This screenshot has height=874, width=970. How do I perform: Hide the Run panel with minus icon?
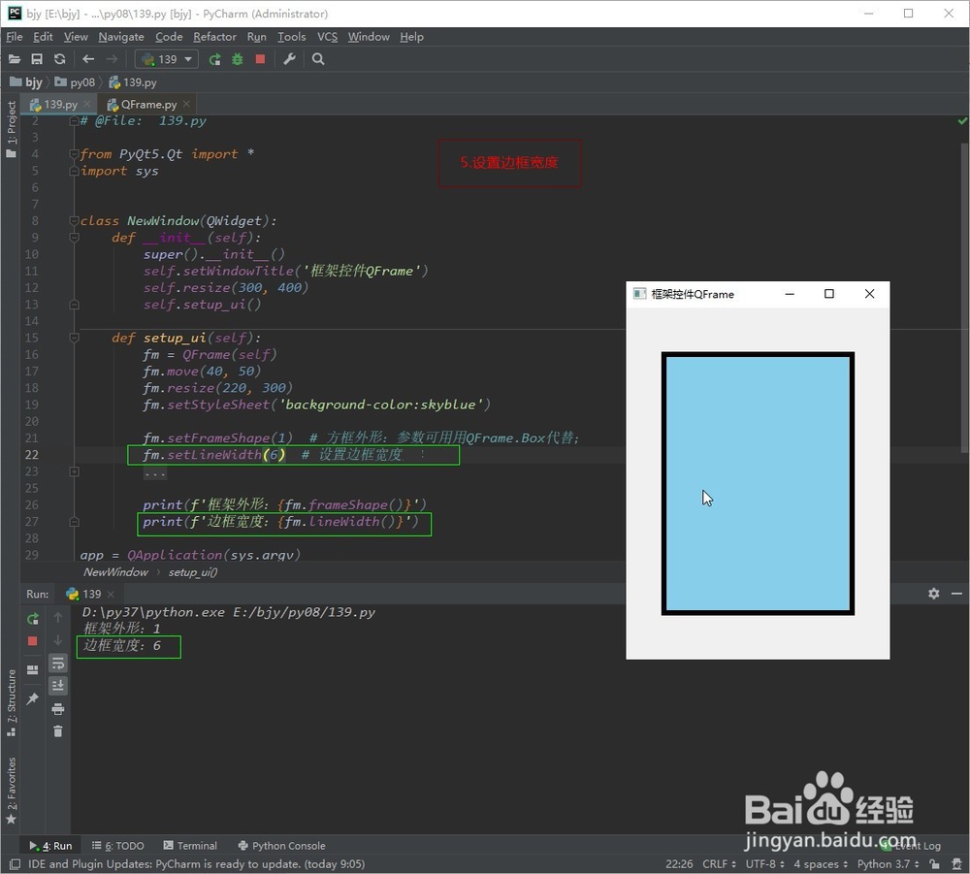[x=956, y=594]
